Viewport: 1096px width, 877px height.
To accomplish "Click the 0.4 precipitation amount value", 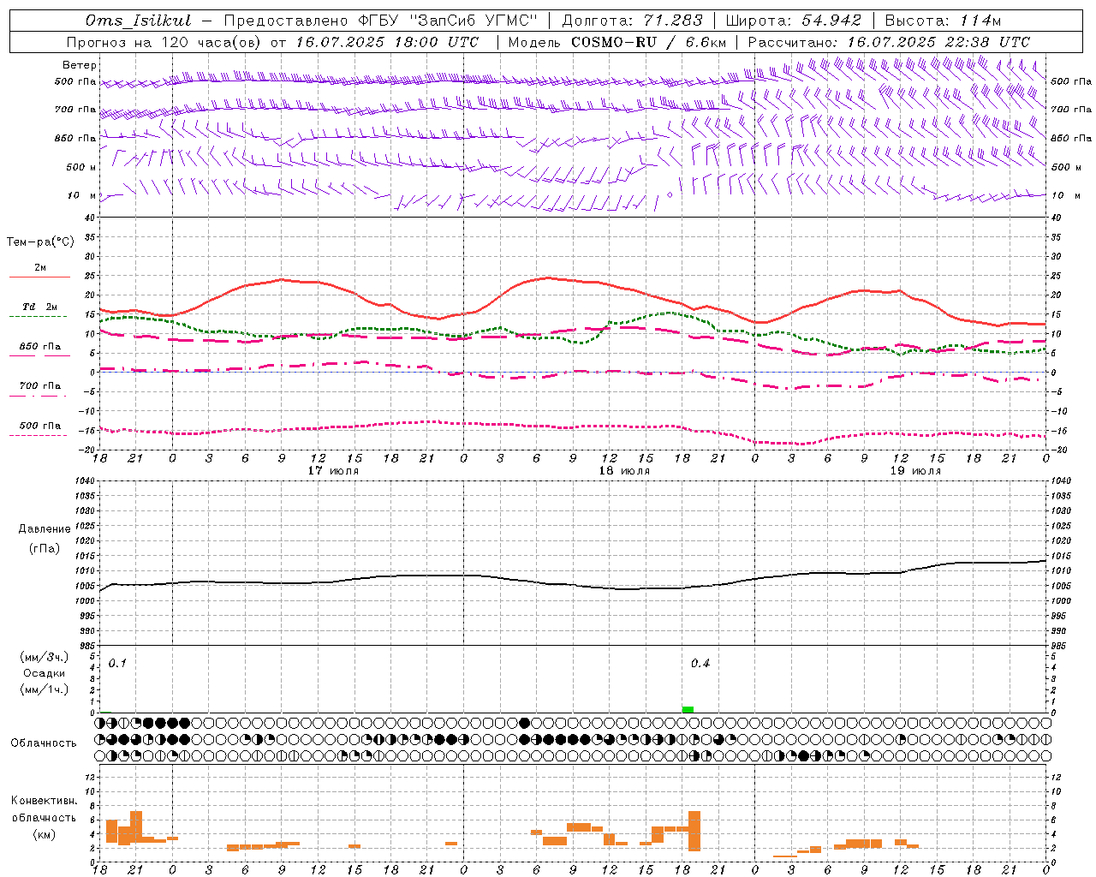I will pyautogui.click(x=700, y=664).
